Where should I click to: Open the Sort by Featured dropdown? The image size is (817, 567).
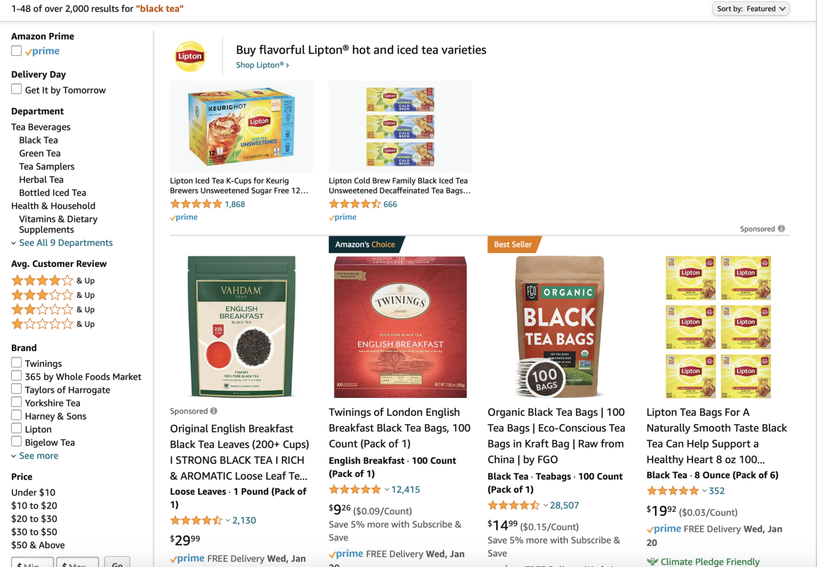(x=751, y=9)
